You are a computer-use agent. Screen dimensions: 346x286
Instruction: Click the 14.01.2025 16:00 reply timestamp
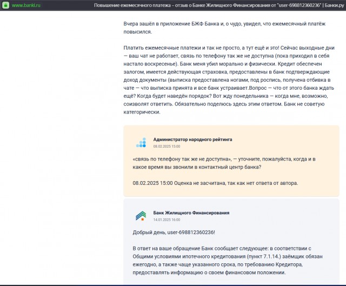[167, 220]
